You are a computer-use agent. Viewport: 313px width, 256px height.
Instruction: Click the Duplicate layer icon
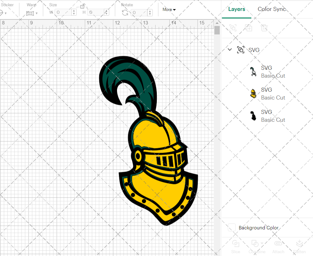point(249,28)
